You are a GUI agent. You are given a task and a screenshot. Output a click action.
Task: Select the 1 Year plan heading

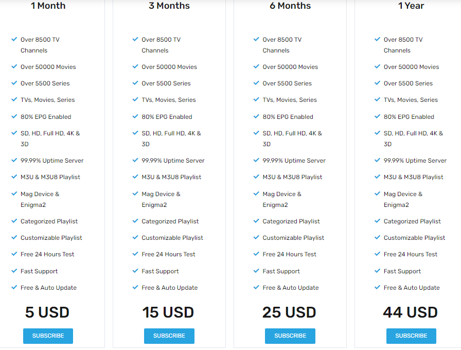pyautogui.click(x=411, y=6)
